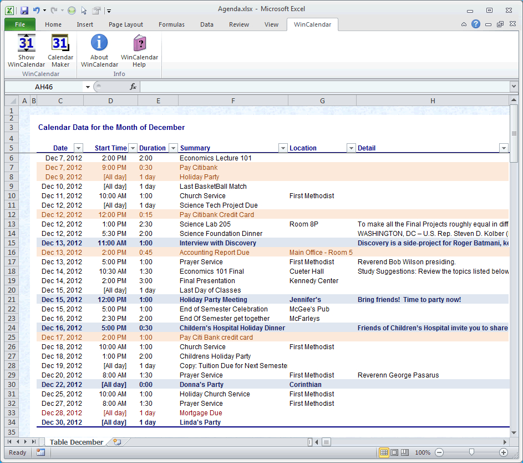This screenshot has width=523, height=463.
Task: Open About WinCalendar
Action: tap(99, 49)
